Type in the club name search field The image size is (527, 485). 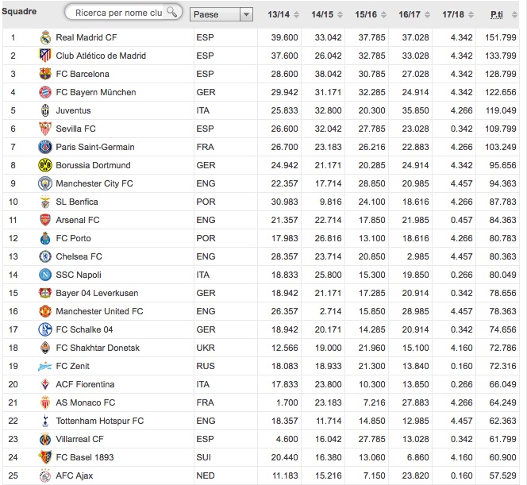[115, 13]
